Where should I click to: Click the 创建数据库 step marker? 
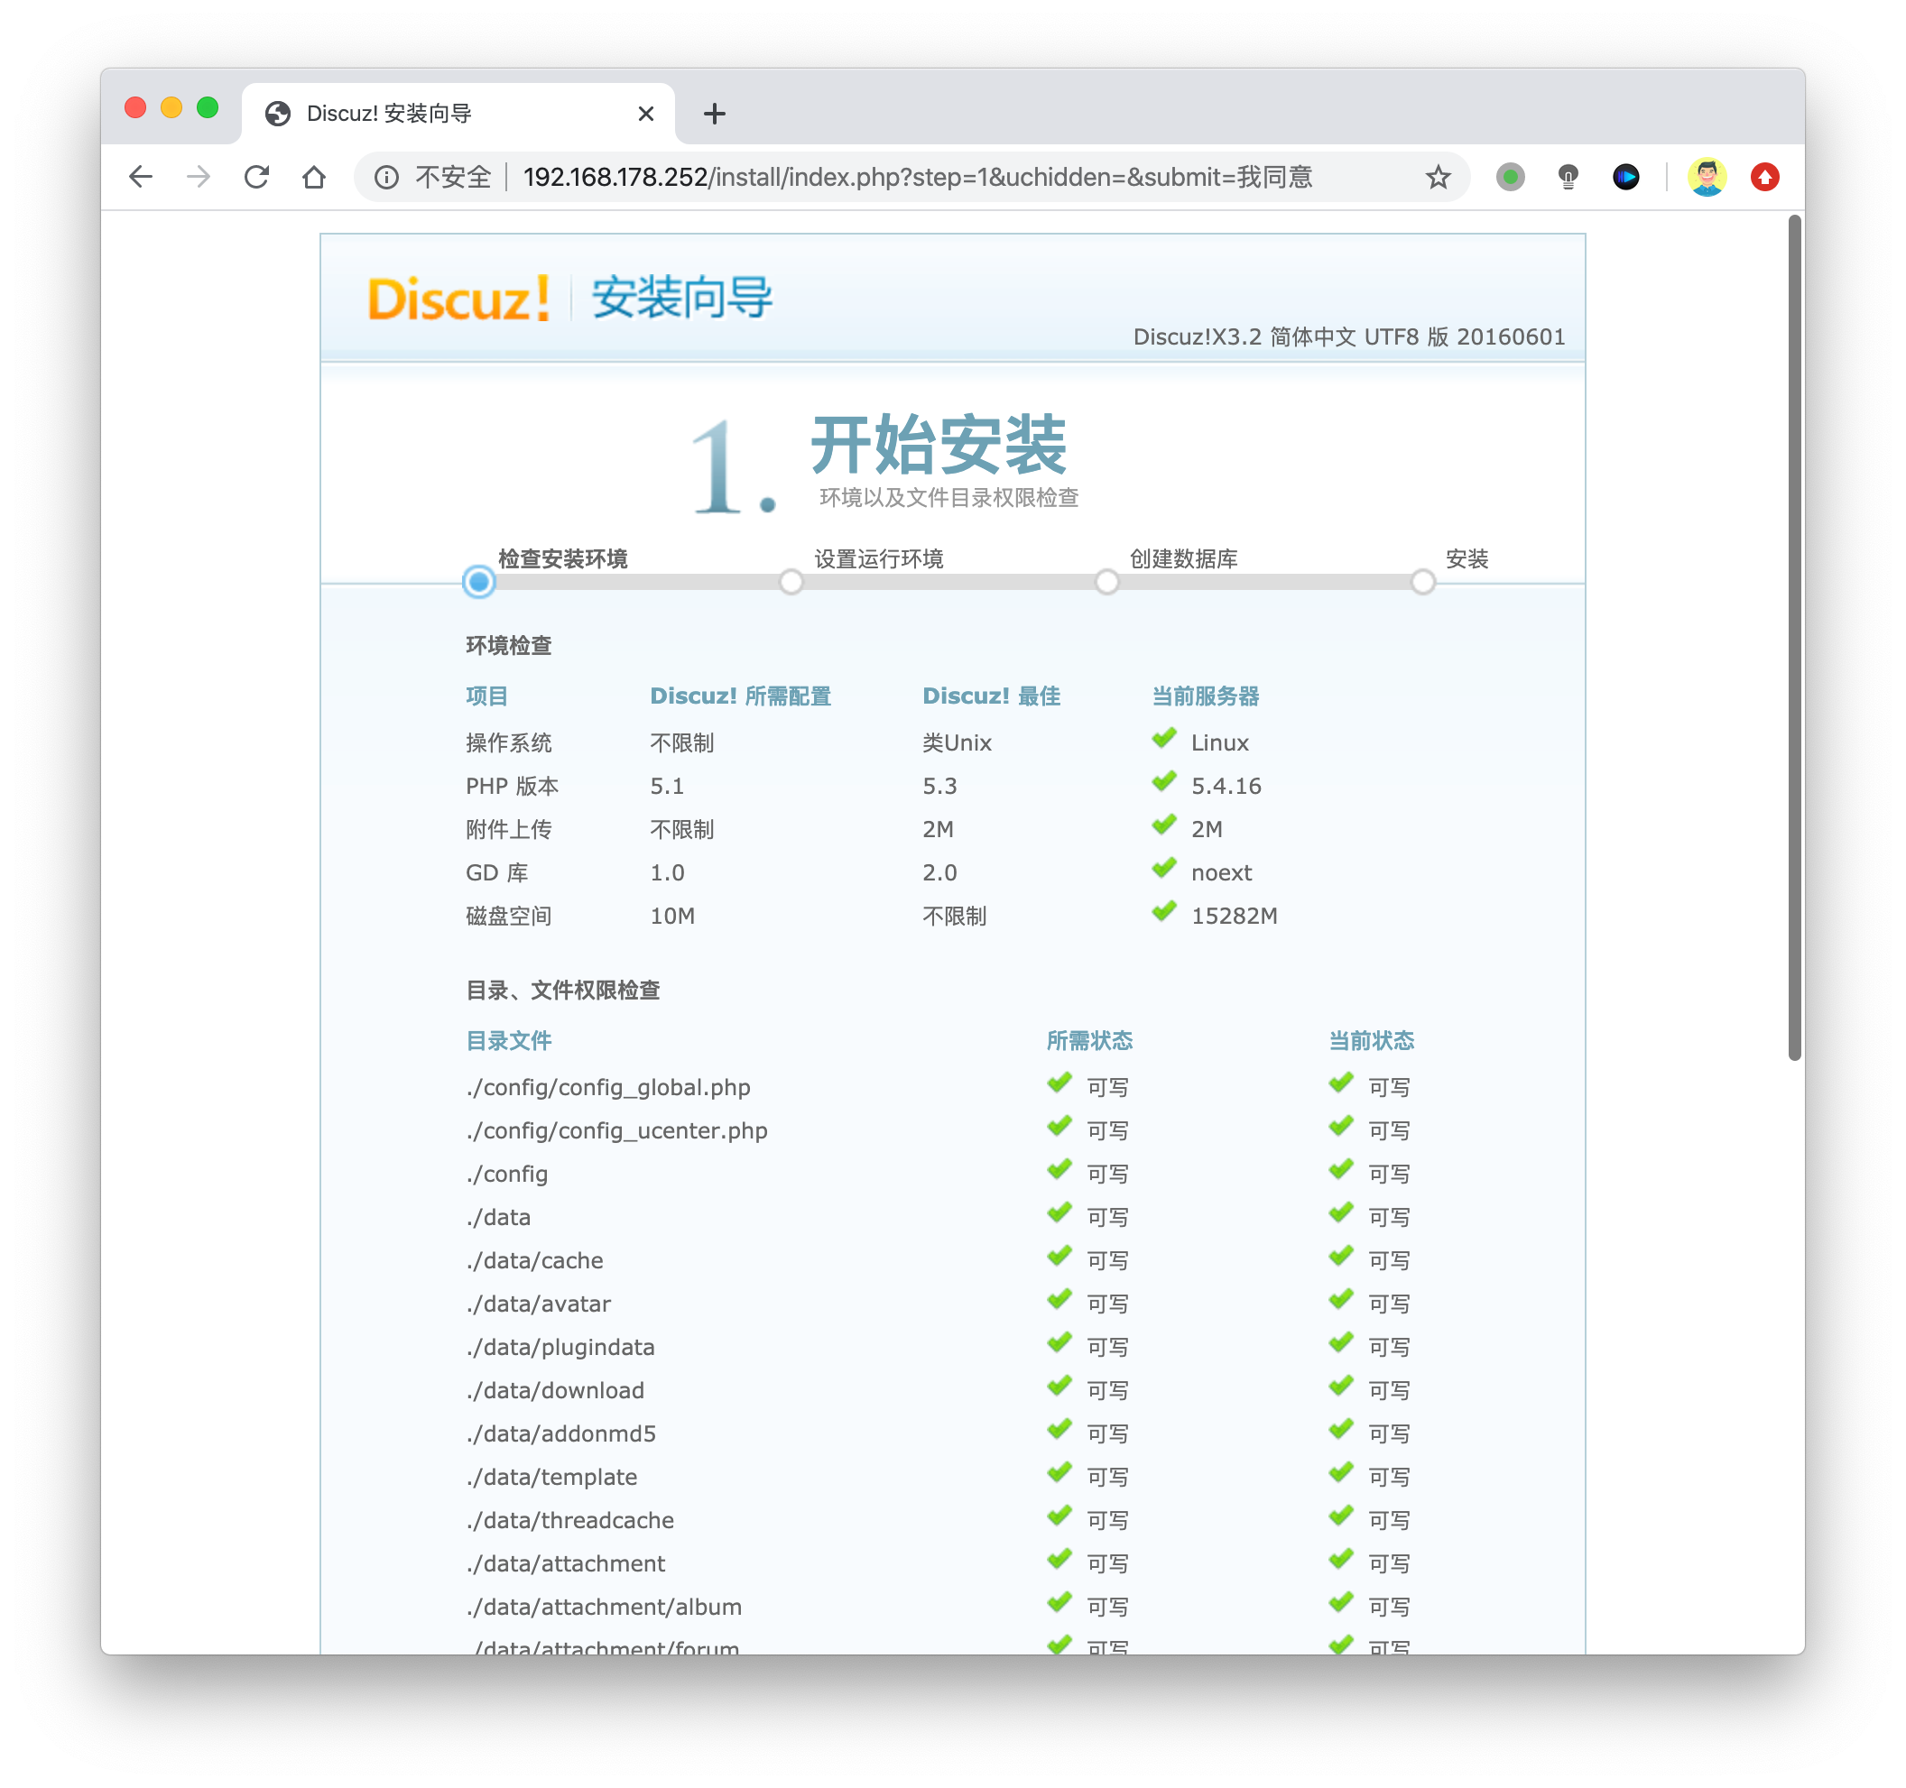click(1106, 582)
